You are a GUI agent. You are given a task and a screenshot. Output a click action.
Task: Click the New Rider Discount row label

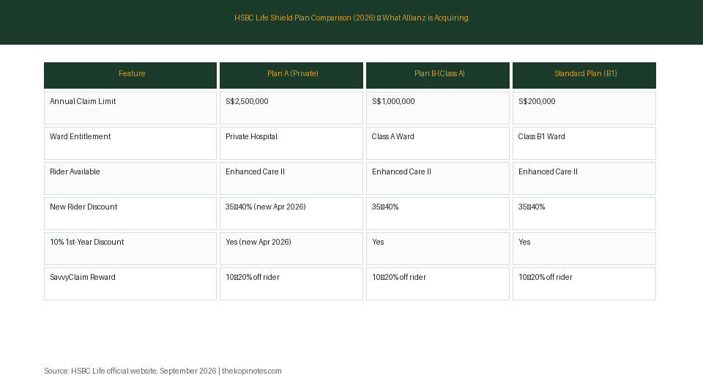130,214
